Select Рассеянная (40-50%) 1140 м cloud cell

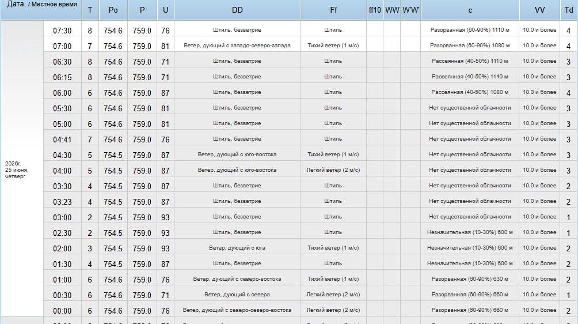[x=470, y=76]
